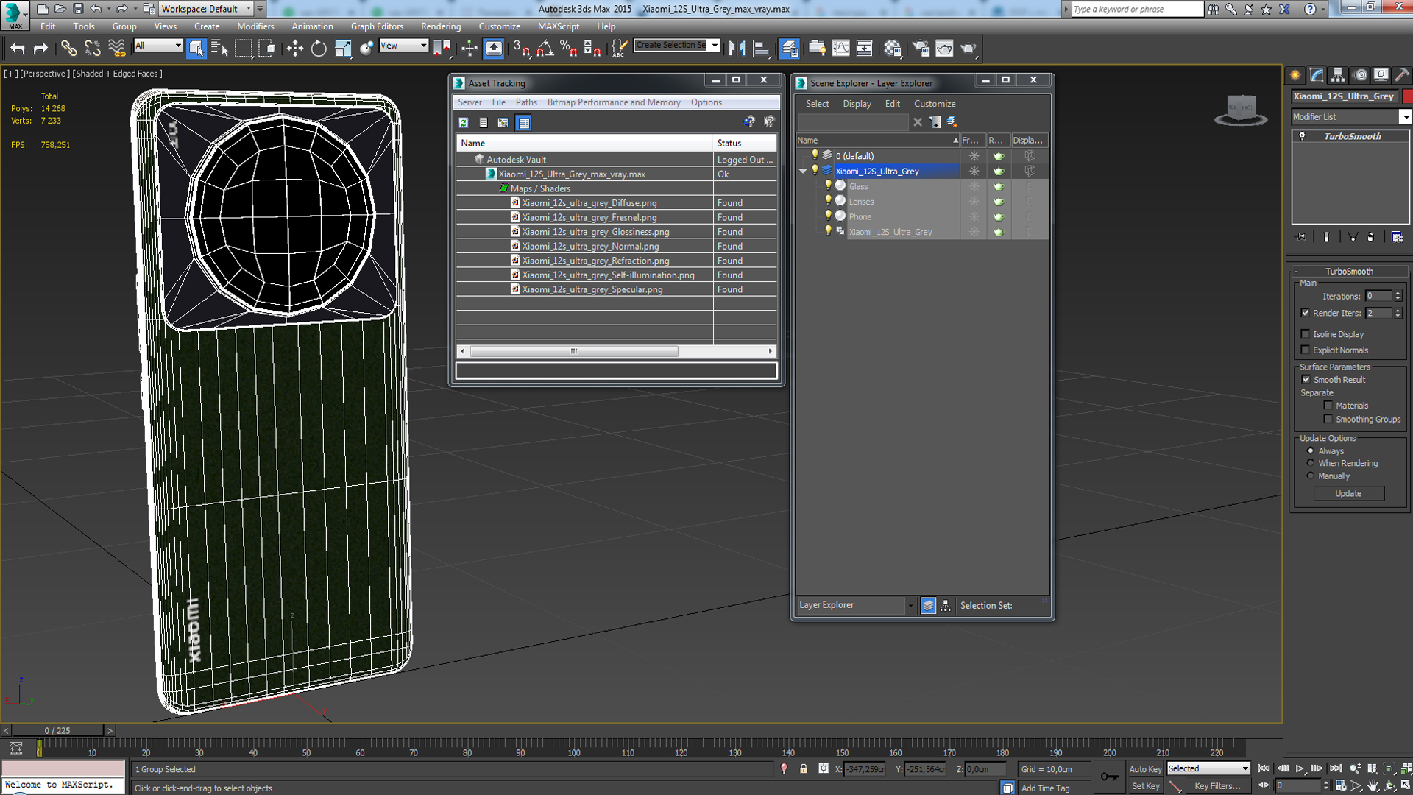Open Time Configuration icon
The height and width of the screenshot is (795, 1413).
tap(1341, 786)
